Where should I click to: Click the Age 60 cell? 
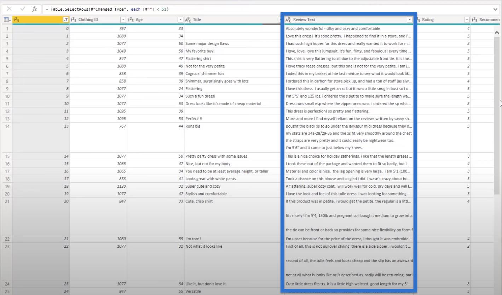point(156,43)
